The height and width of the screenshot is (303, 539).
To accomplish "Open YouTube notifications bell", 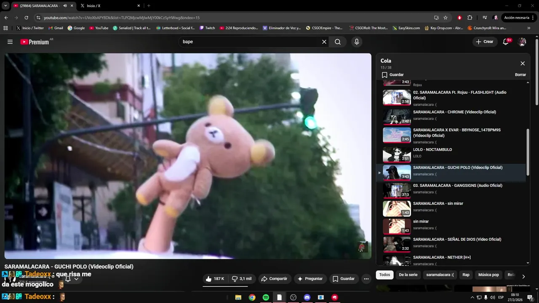I will [506, 42].
